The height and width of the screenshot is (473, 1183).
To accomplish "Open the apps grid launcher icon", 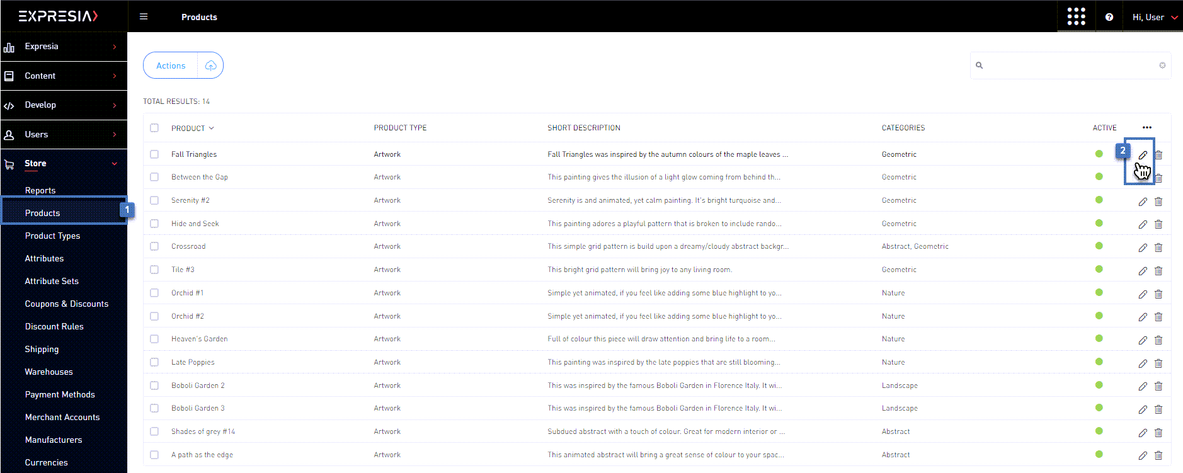I will tap(1076, 17).
